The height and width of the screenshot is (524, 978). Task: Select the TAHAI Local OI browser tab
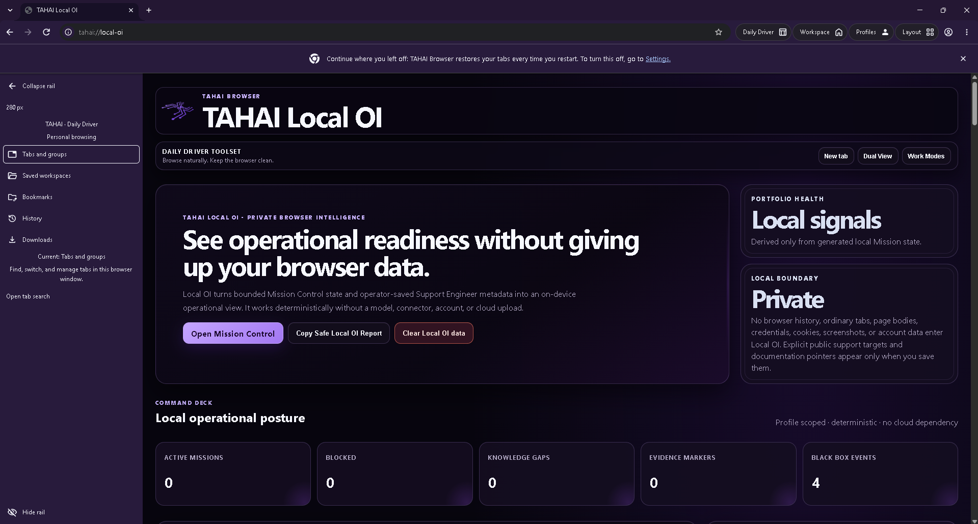(79, 10)
